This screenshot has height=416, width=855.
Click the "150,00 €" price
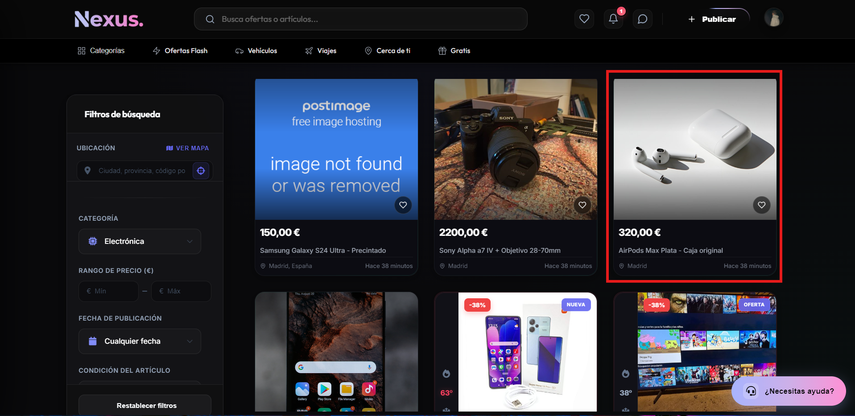(280, 232)
